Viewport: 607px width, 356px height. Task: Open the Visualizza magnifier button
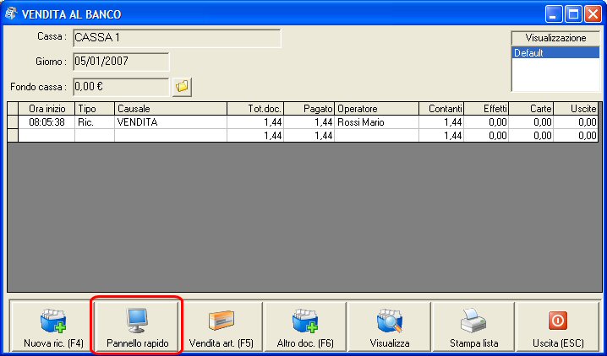pyautogui.click(x=390, y=326)
